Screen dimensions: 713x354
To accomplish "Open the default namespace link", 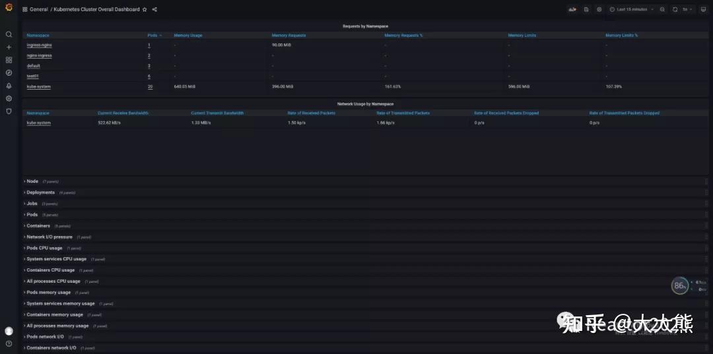I will coord(34,66).
